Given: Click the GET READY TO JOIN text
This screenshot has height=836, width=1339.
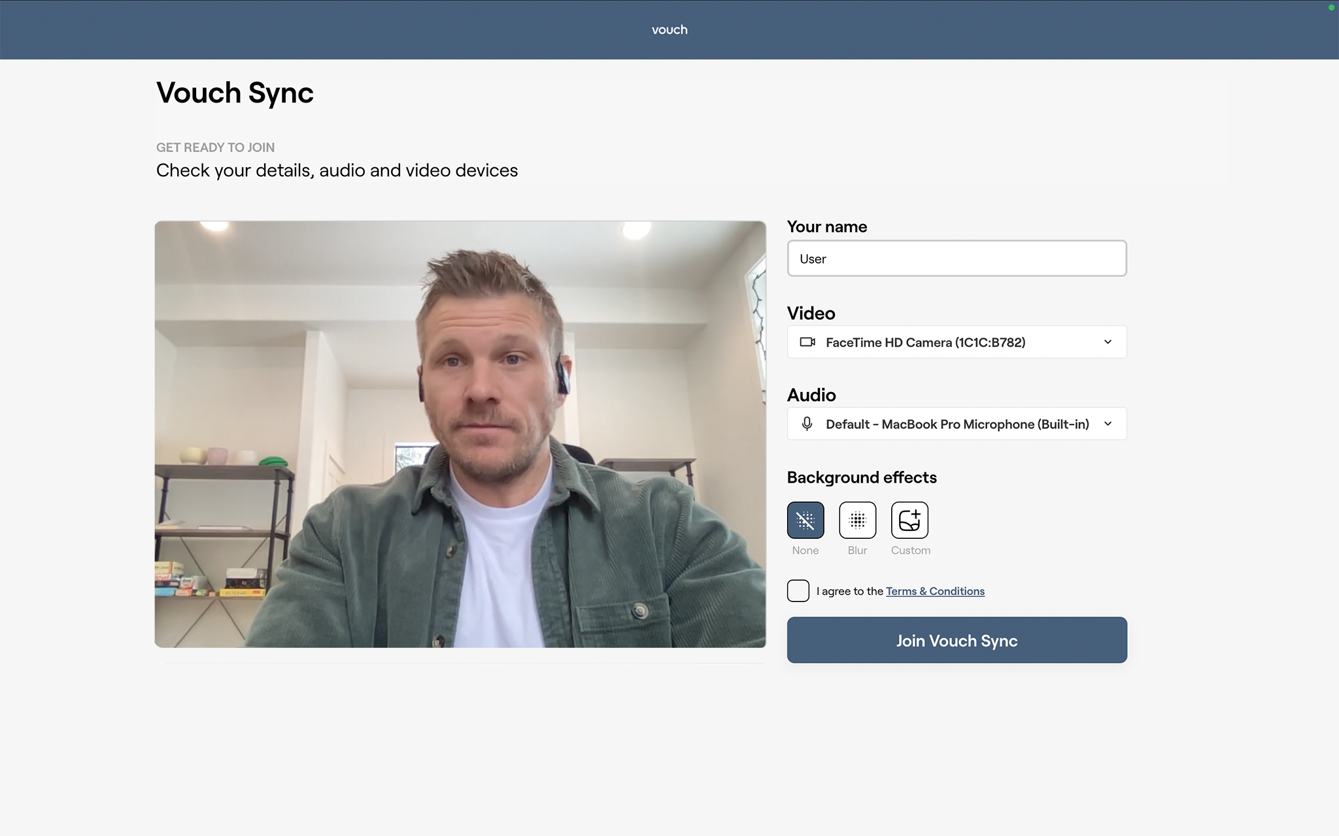Looking at the screenshot, I should point(215,148).
